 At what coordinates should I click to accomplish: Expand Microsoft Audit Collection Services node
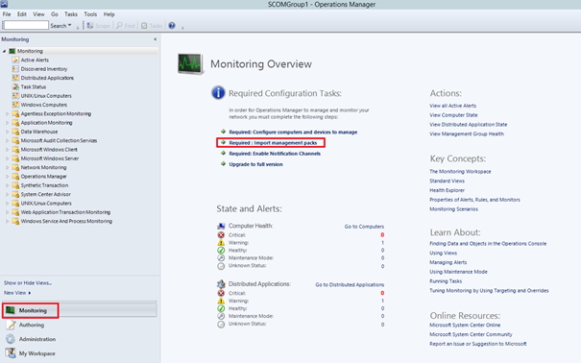click(x=7, y=140)
